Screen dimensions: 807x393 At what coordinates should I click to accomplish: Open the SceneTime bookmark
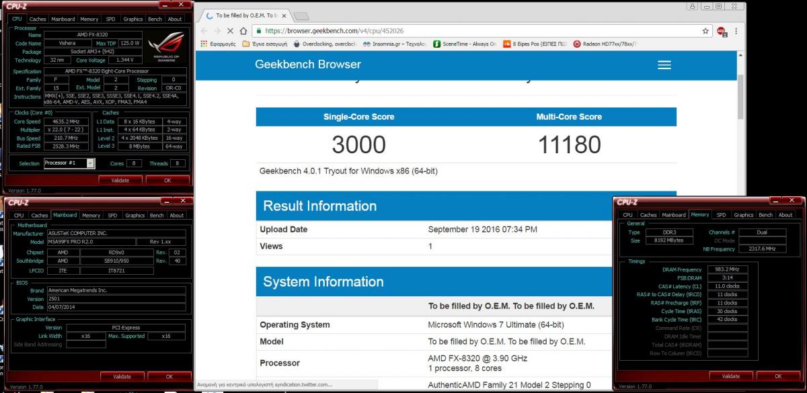[465, 44]
